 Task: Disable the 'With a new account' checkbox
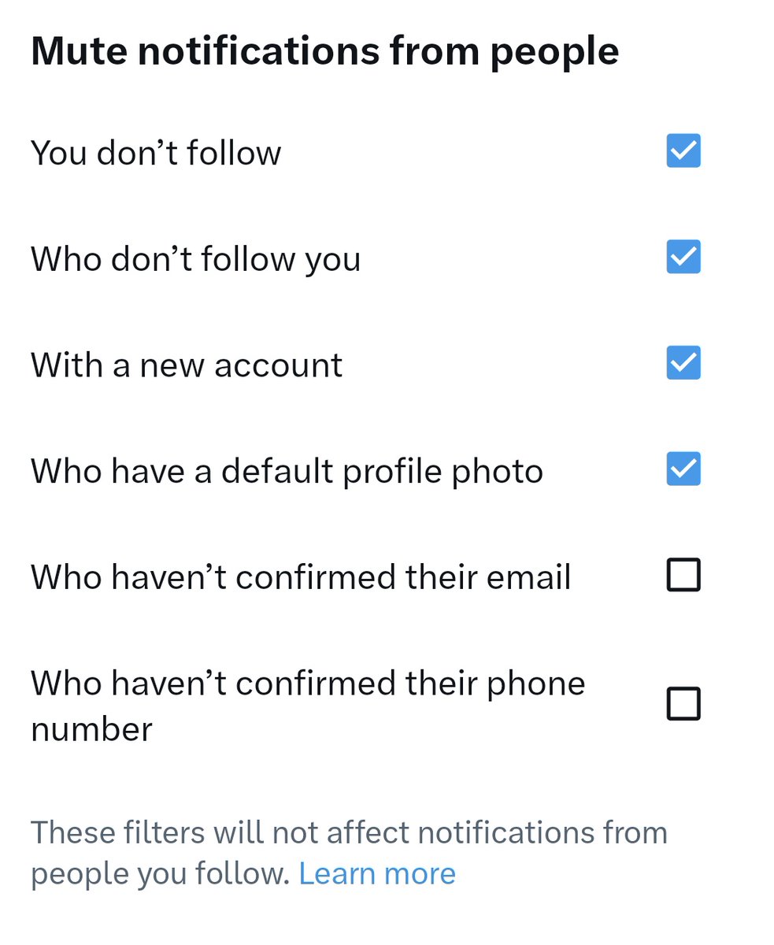(683, 364)
